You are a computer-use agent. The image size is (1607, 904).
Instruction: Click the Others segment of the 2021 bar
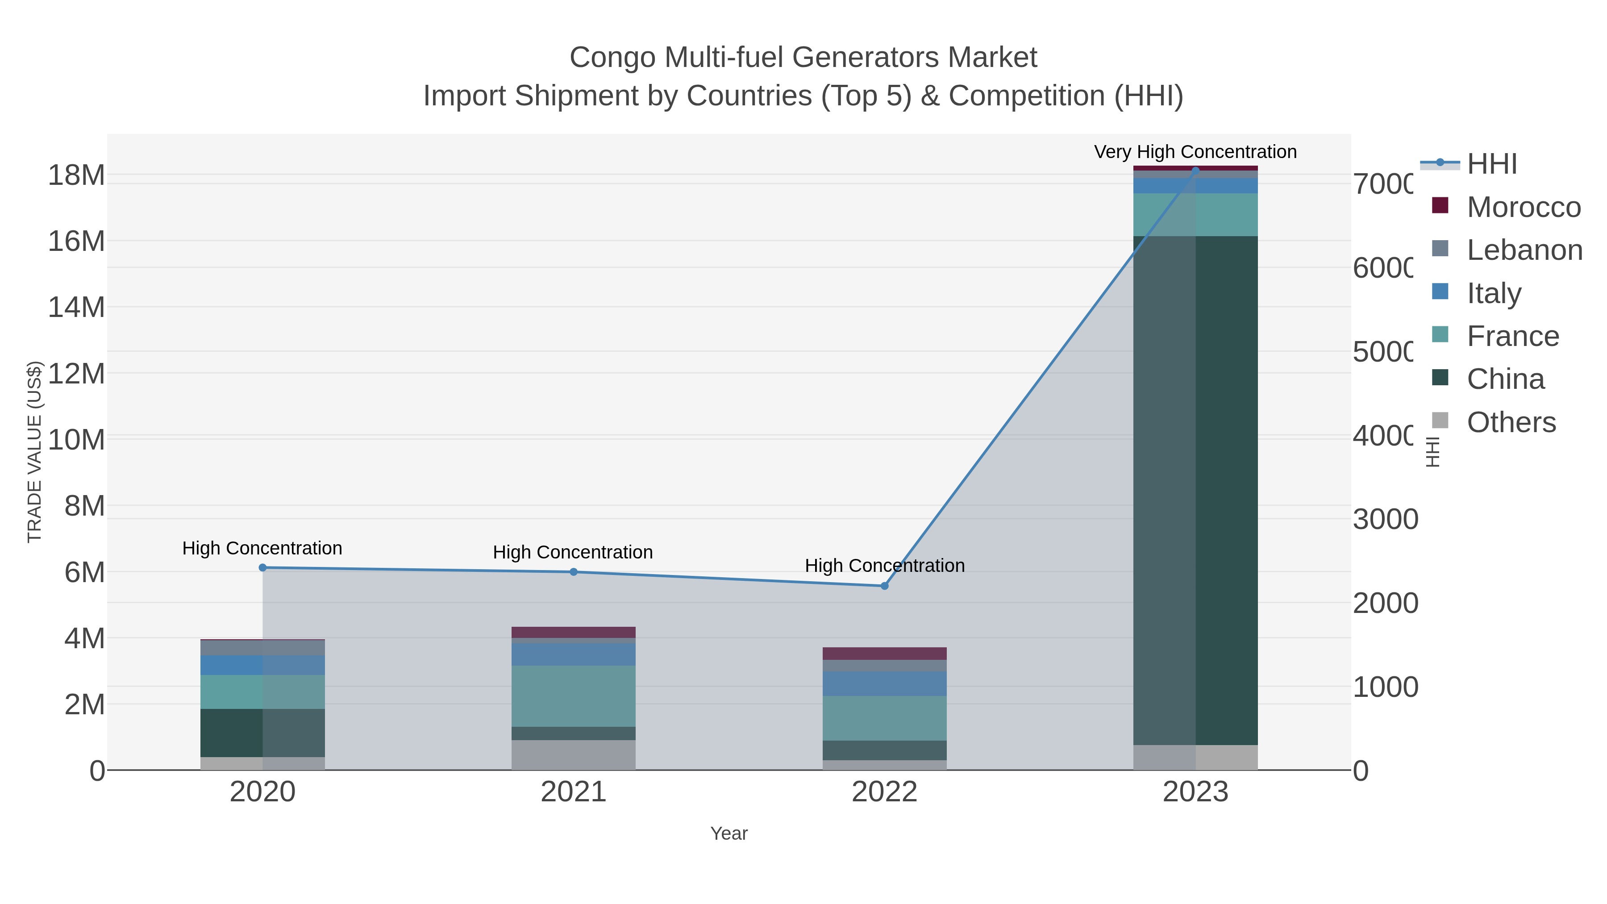coord(574,755)
